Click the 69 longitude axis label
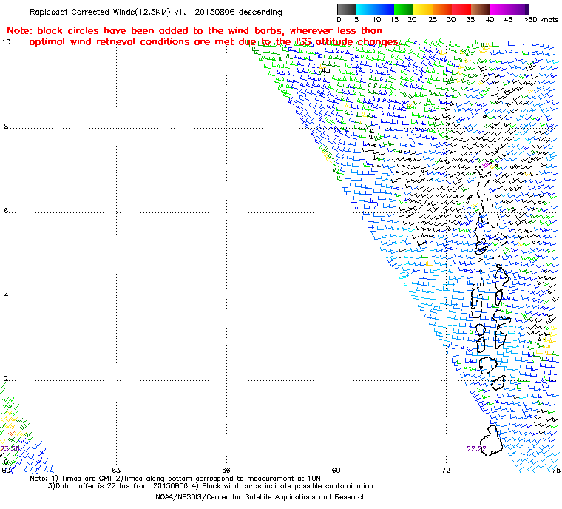This screenshot has height=509, width=562. (336, 471)
